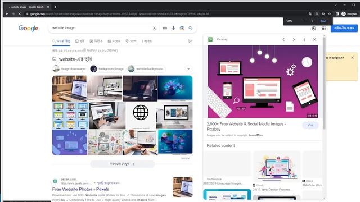The image size is (360, 202).
Task: Reset zoom level to default
Action: tap(323, 21)
